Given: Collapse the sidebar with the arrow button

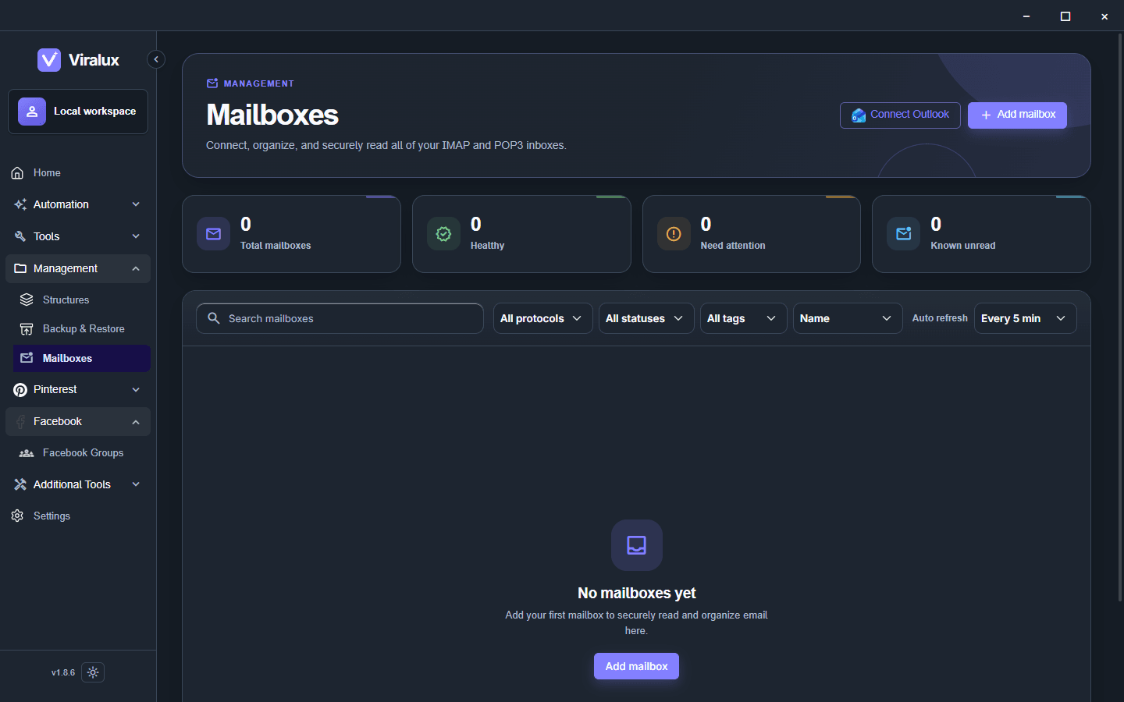Looking at the screenshot, I should pyautogui.click(x=156, y=59).
